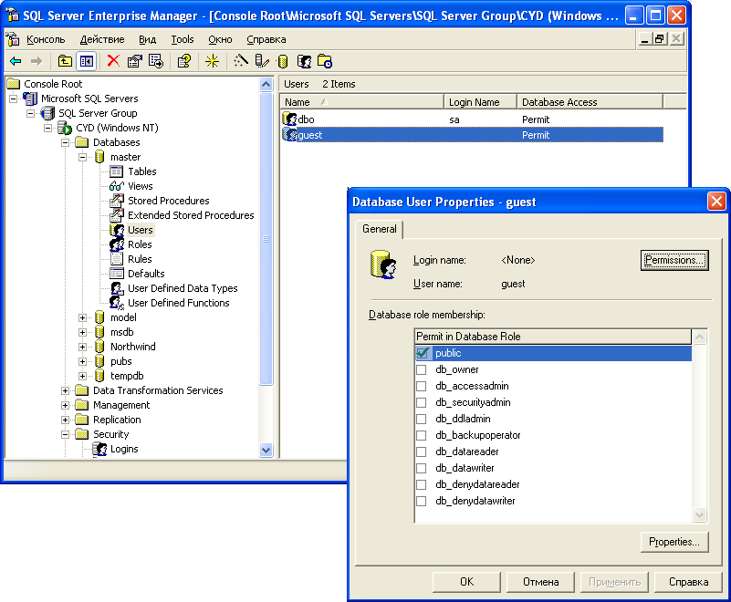Select the dbo user row

tap(472, 119)
